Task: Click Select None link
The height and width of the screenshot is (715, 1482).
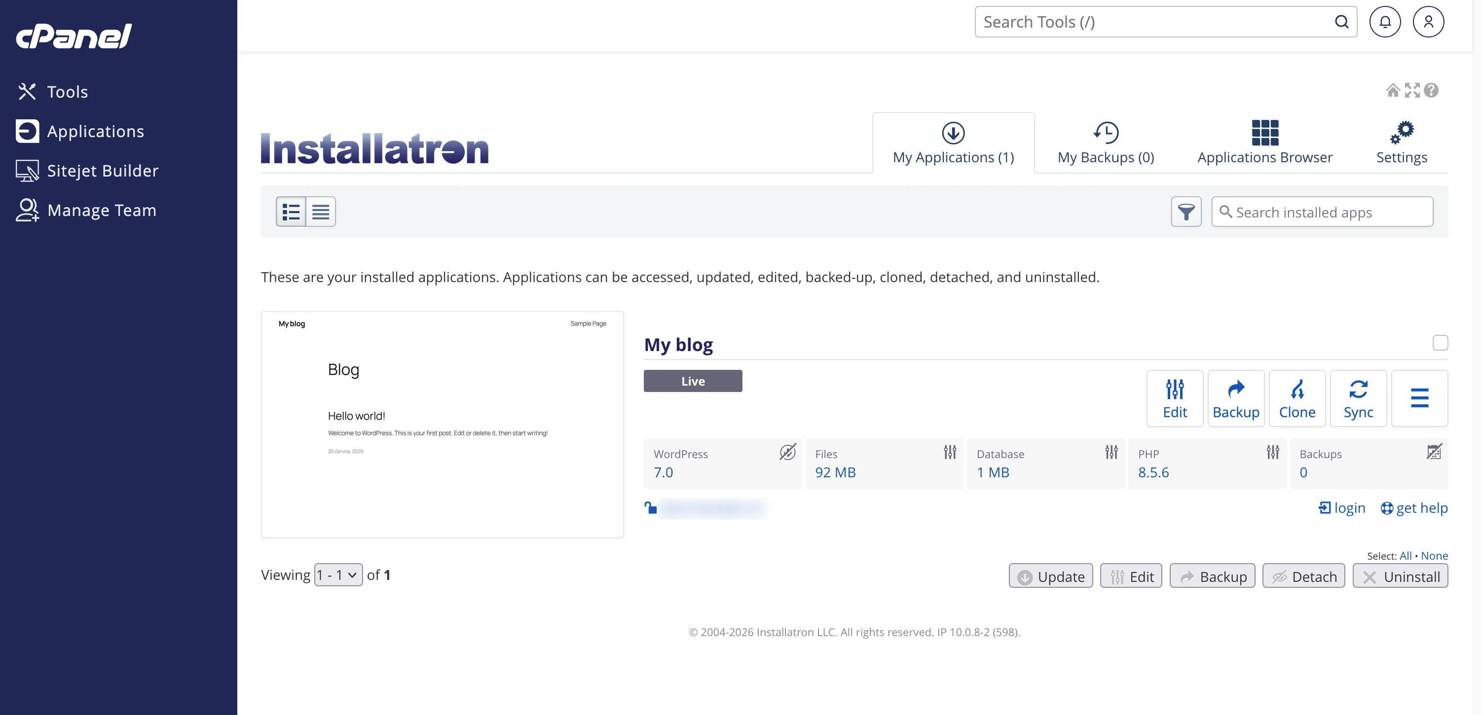Action: 1434,556
